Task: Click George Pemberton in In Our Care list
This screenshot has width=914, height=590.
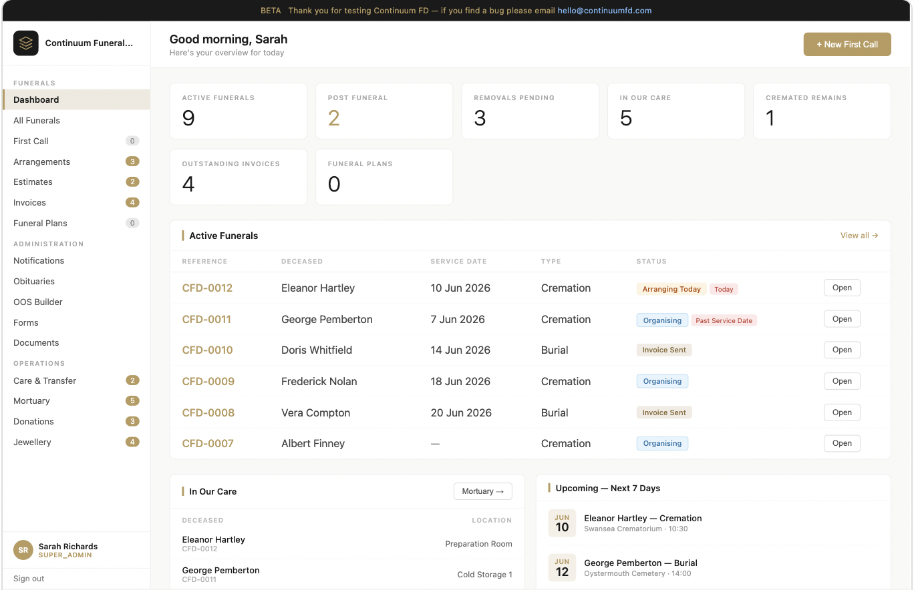Action: [220, 570]
